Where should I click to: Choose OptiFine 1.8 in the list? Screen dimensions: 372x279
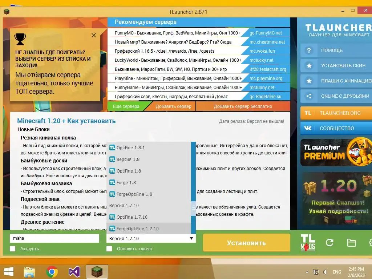pos(149,171)
